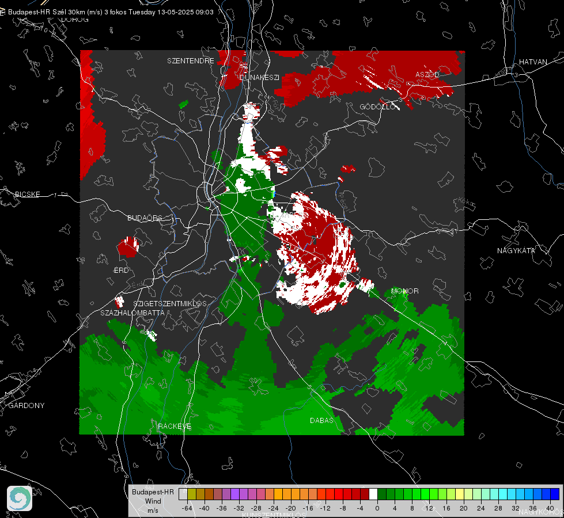
Task: Click the NAGYKÁTA city label
Action: [x=516, y=250]
